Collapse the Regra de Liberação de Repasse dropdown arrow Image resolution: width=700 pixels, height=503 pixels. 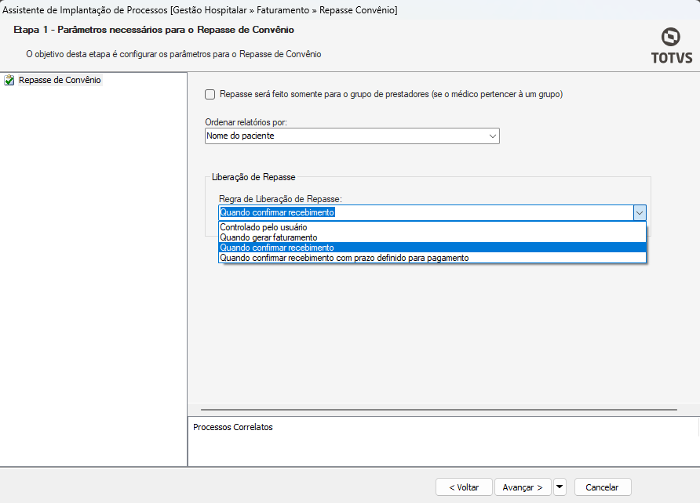pos(640,212)
